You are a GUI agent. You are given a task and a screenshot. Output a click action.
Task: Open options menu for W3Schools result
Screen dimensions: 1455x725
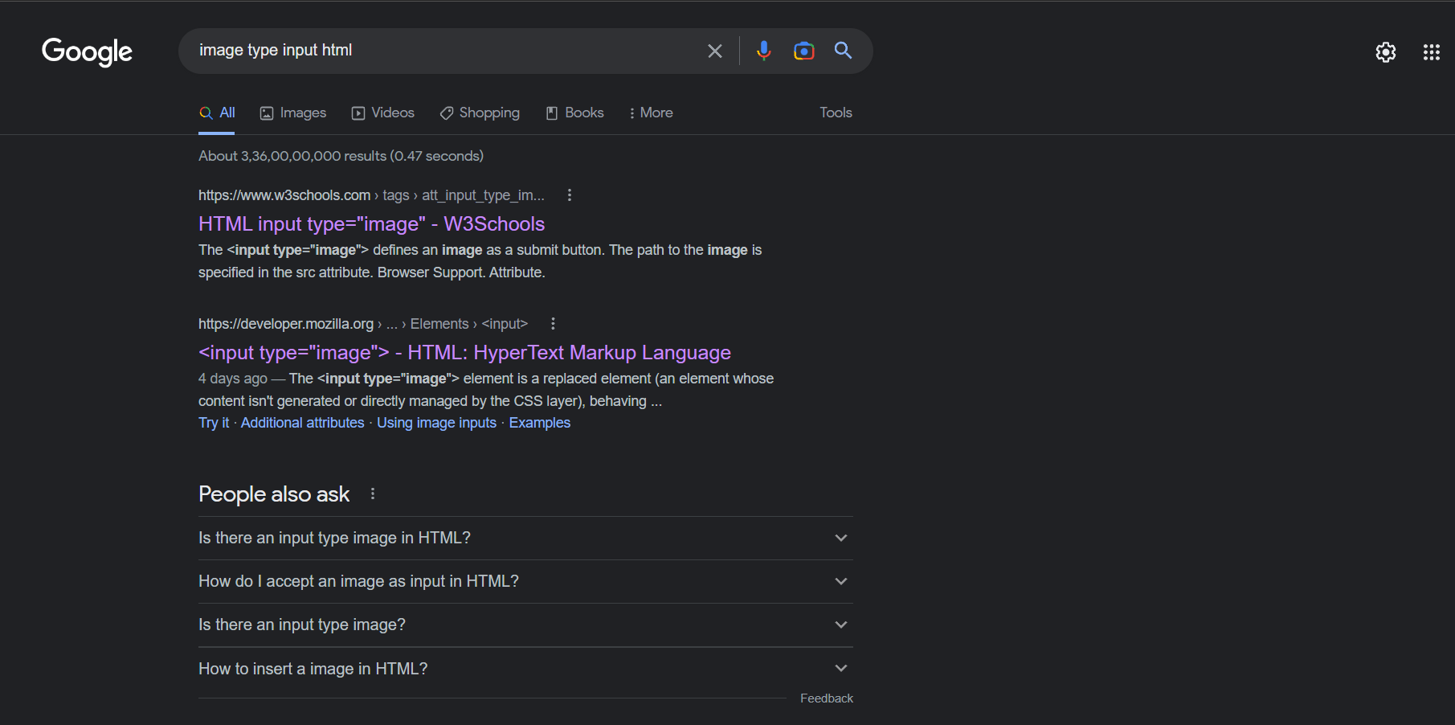[569, 195]
